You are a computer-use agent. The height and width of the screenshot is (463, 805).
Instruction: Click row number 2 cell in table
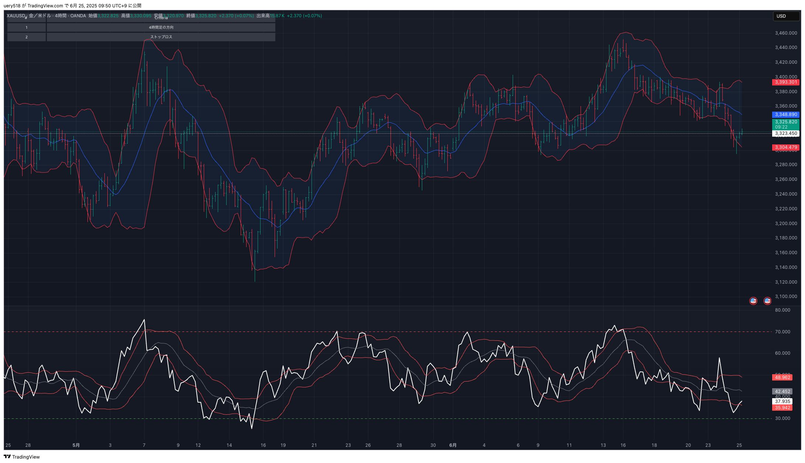(27, 37)
